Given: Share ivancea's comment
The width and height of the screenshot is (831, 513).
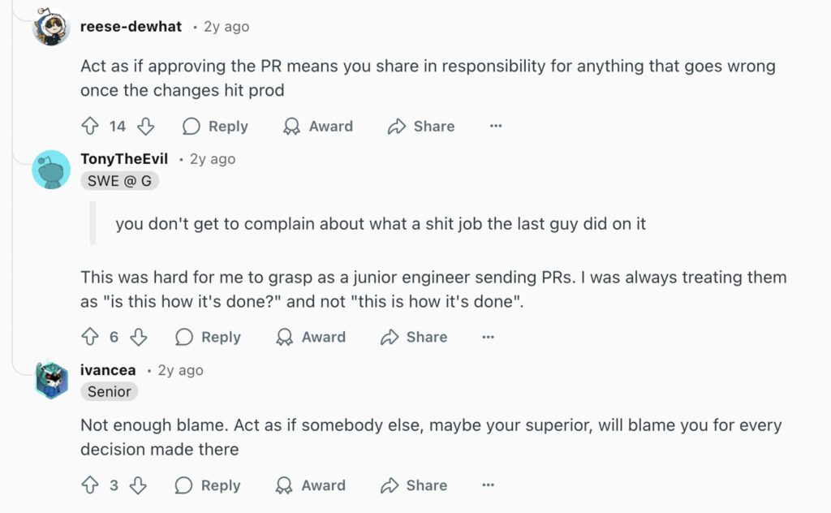Looking at the screenshot, I should (414, 485).
